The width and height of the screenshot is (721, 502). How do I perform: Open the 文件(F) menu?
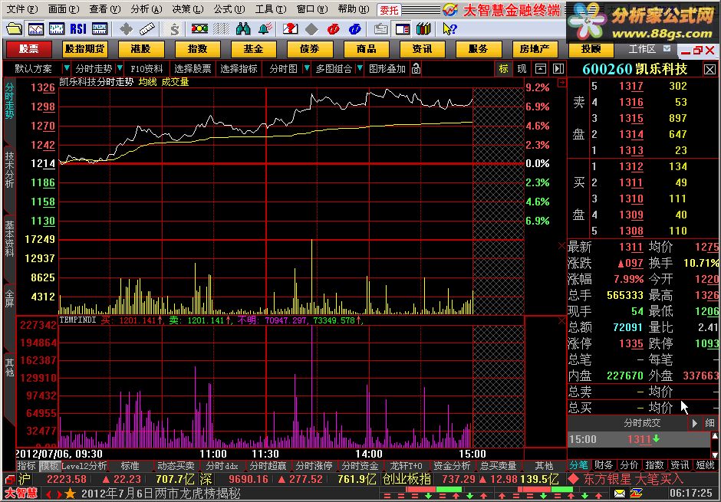(x=22, y=9)
